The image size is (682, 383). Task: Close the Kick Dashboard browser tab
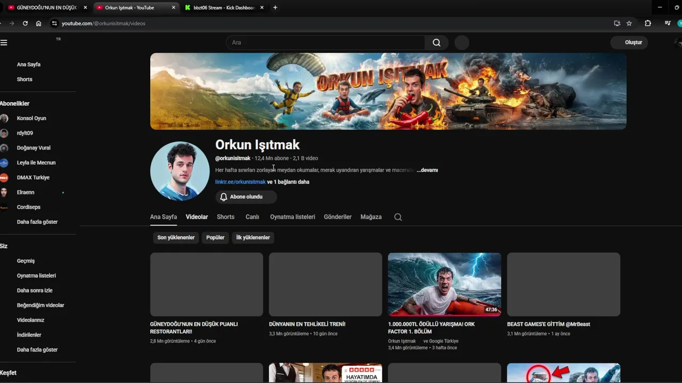point(262,7)
